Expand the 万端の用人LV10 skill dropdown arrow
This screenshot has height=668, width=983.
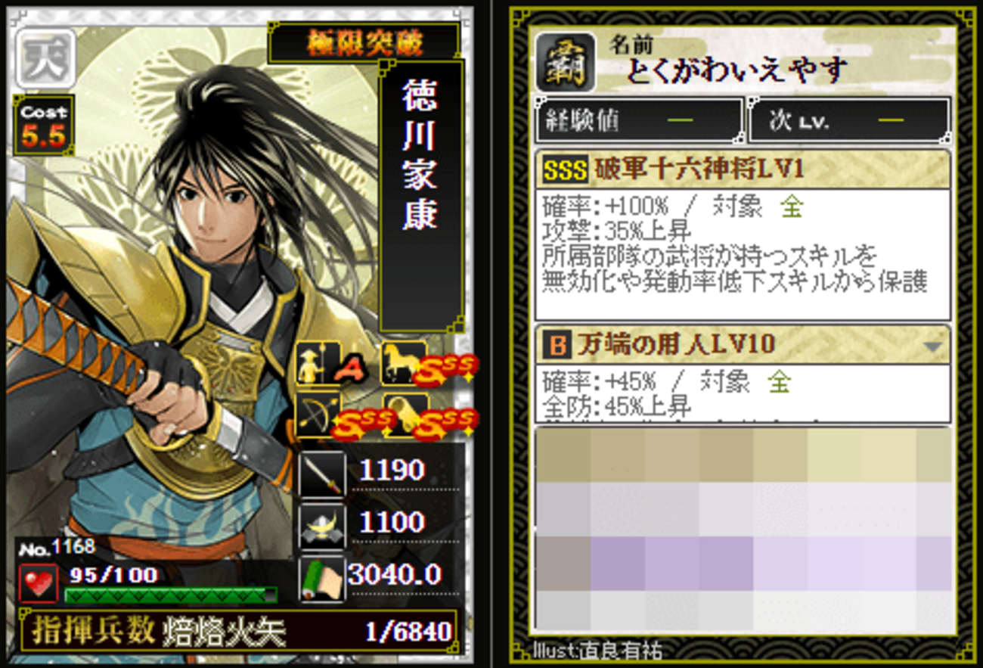933,346
